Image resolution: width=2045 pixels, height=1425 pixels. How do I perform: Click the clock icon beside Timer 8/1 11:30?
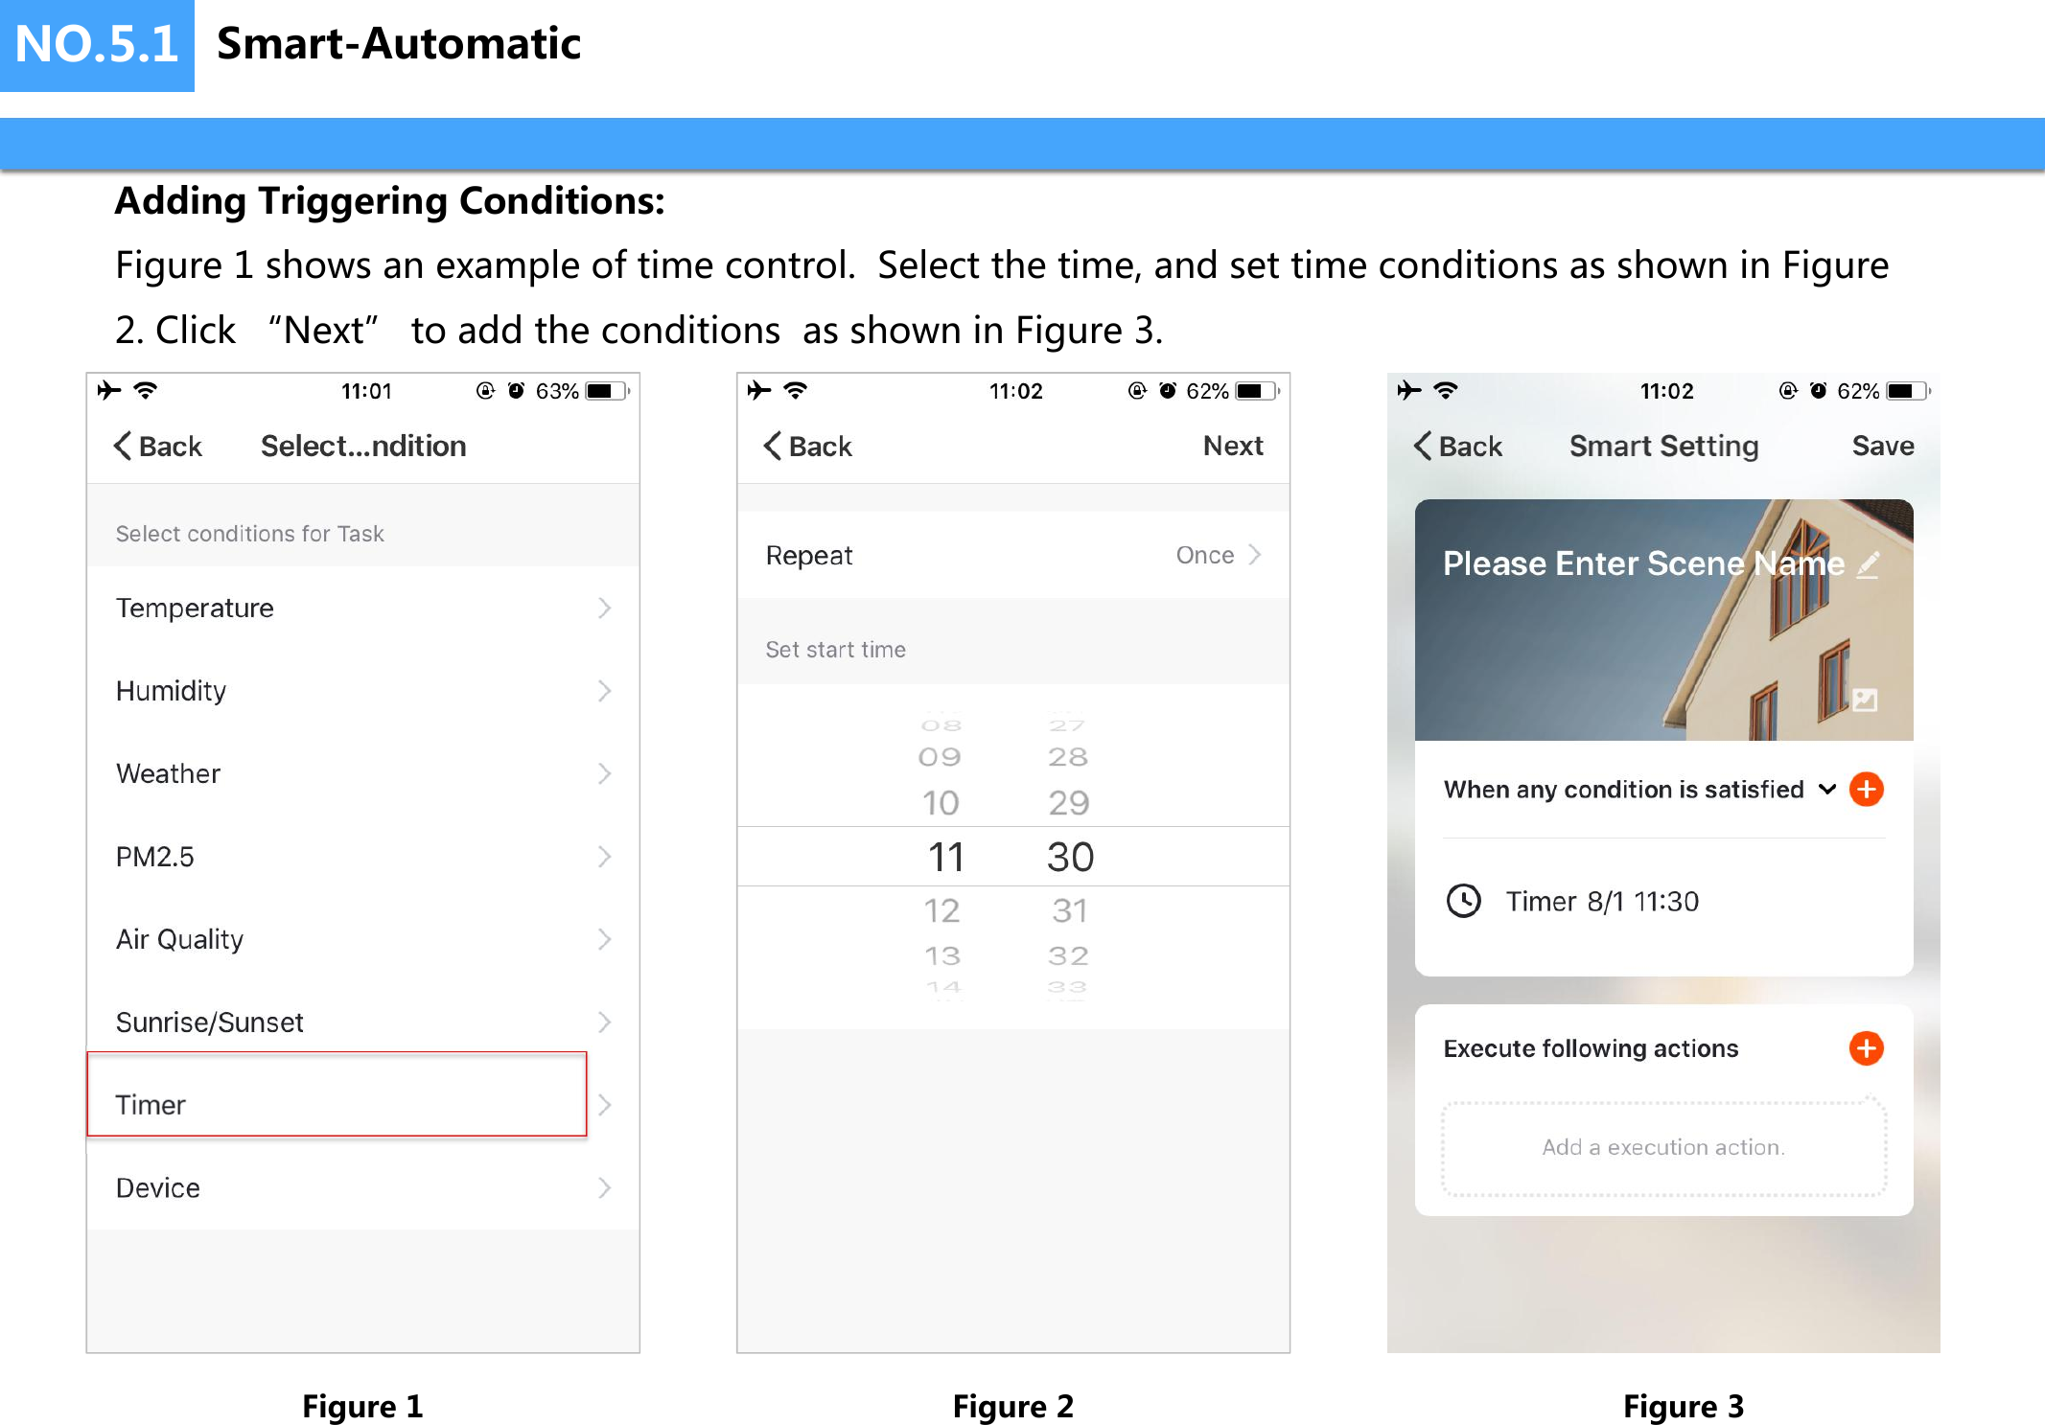1465,900
